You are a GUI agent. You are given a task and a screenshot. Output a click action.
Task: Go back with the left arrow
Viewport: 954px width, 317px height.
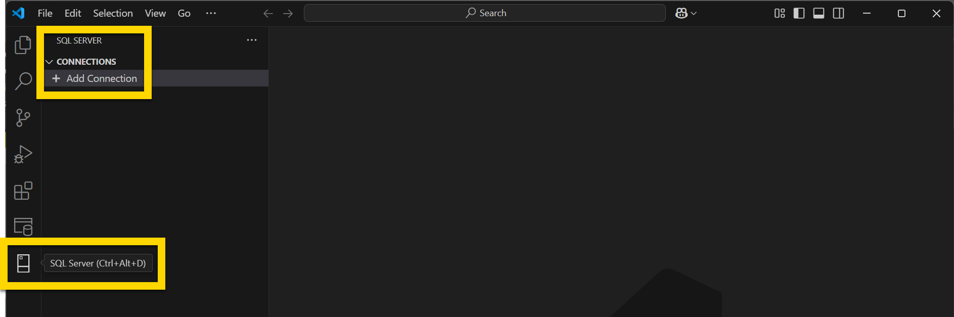(x=268, y=14)
